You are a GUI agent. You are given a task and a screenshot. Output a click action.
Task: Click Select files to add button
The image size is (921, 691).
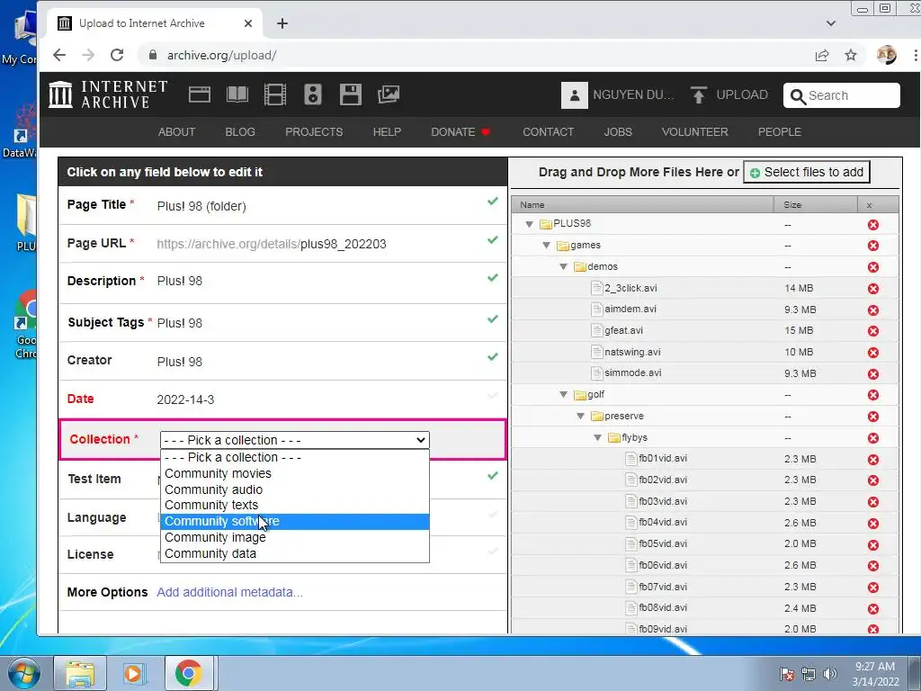807,172
